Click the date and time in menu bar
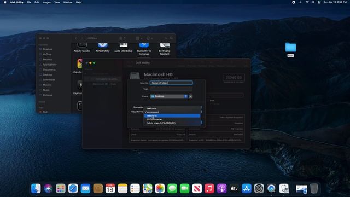This screenshot has width=350, height=197. pyautogui.click(x=335, y=2)
